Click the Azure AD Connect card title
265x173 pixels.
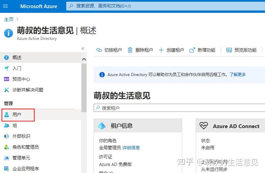(236, 126)
